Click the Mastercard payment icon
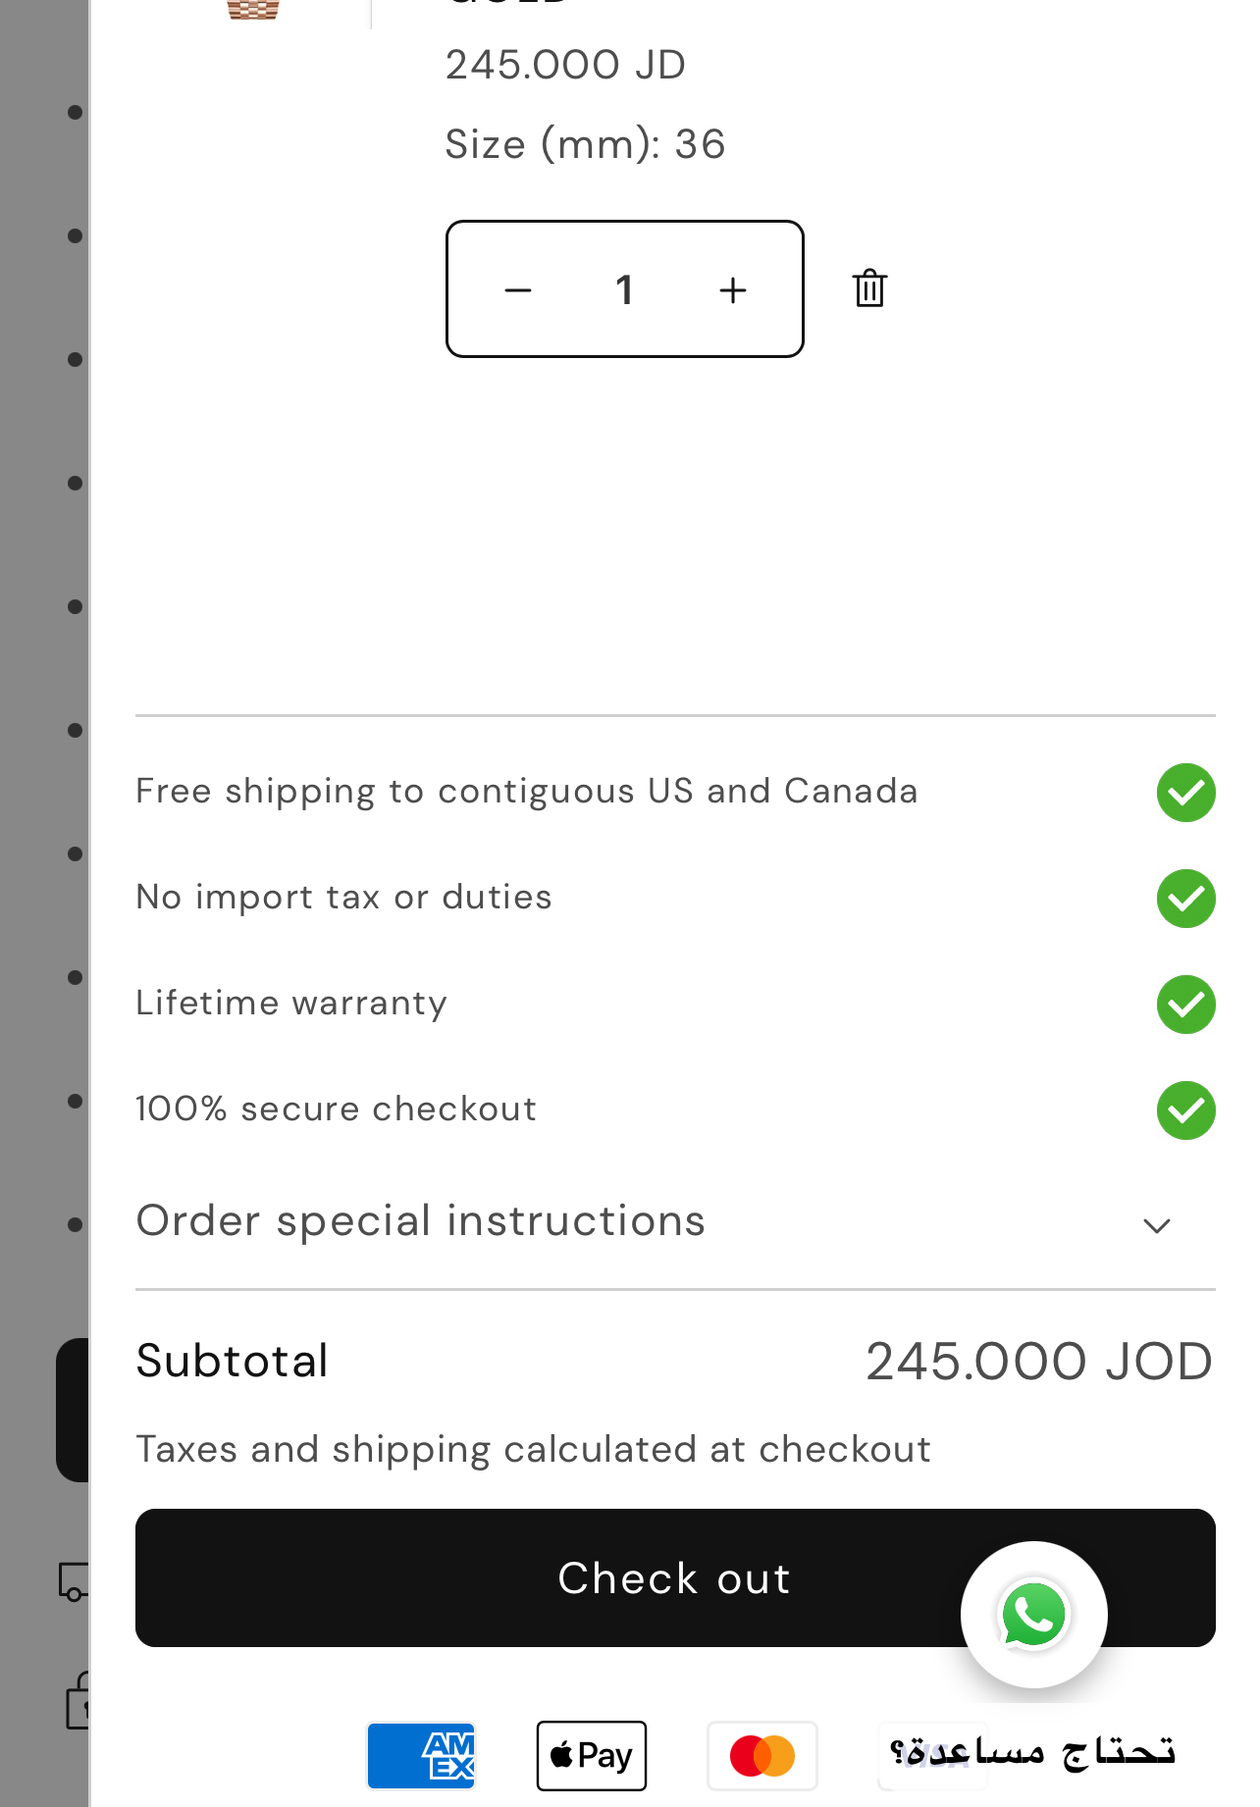 pyautogui.click(x=762, y=1755)
